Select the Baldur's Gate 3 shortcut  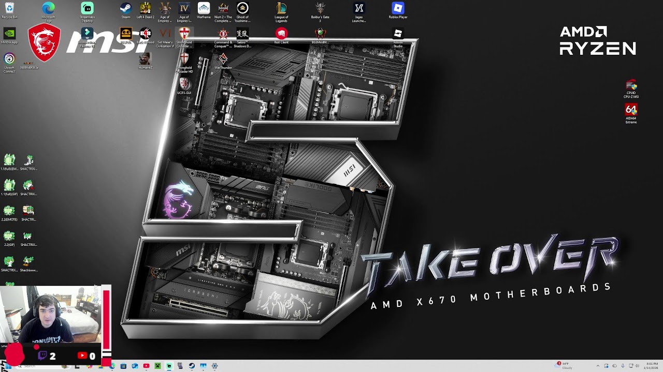tap(320, 12)
